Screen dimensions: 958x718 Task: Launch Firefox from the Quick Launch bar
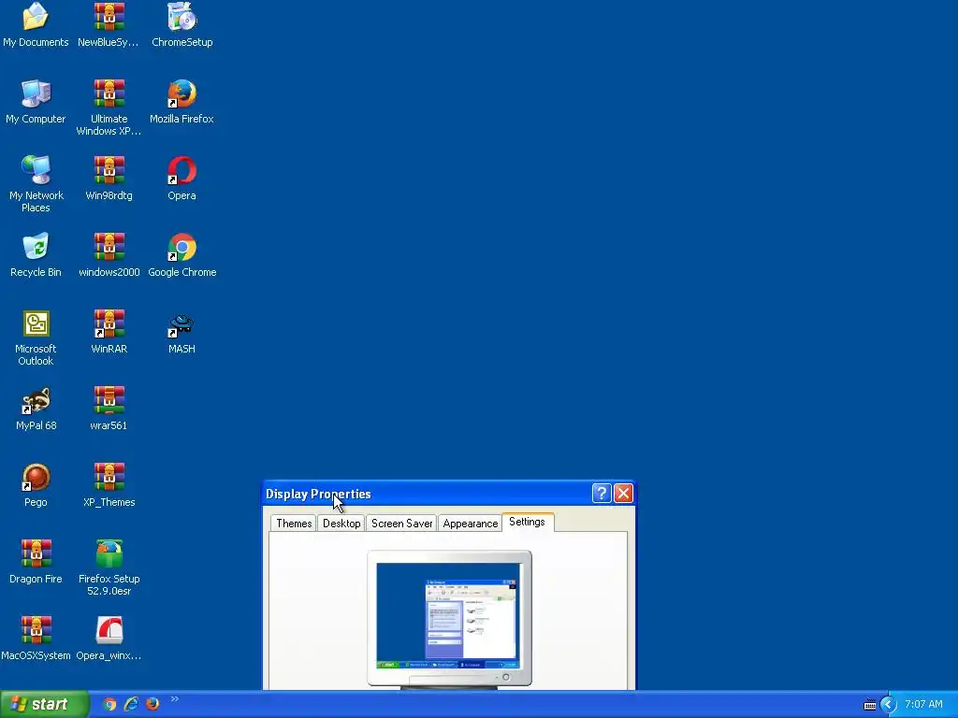(x=152, y=705)
